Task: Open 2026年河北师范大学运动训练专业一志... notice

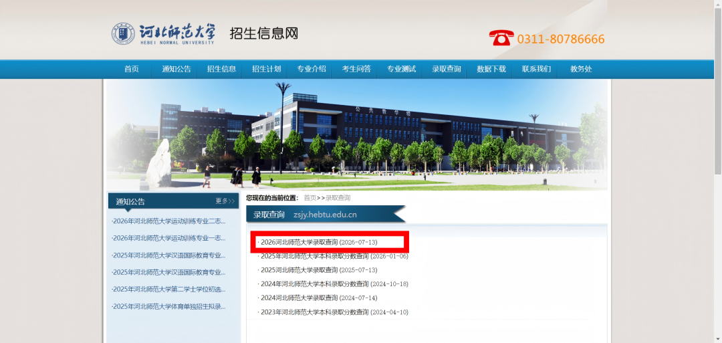Action: (x=168, y=238)
